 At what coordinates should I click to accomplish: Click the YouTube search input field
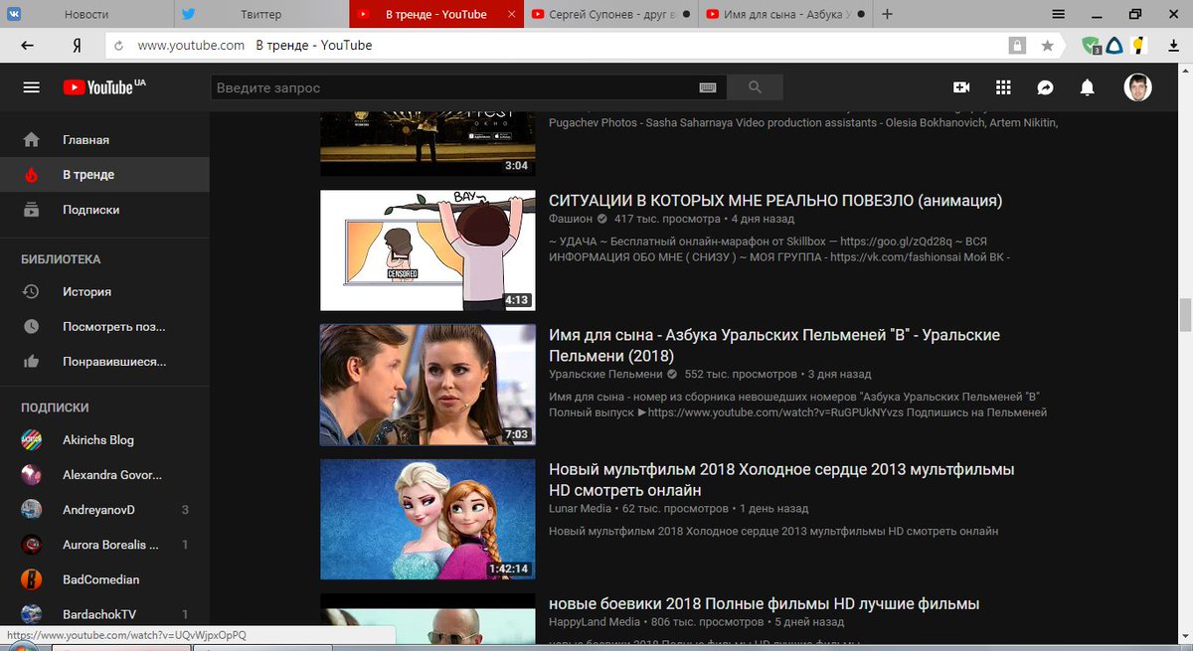coord(454,87)
